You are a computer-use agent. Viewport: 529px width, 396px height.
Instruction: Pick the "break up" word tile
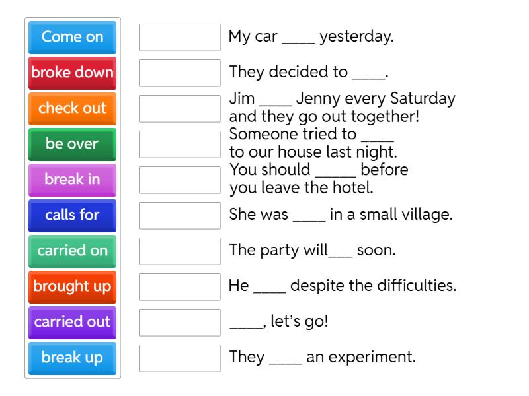click(x=71, y=358)
